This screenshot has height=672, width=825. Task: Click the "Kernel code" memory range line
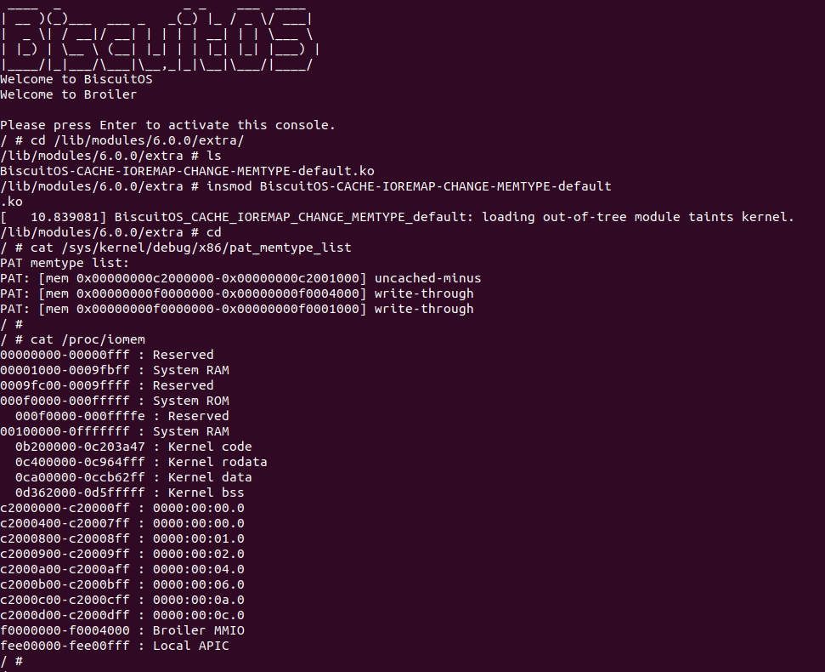pos(133,447)
